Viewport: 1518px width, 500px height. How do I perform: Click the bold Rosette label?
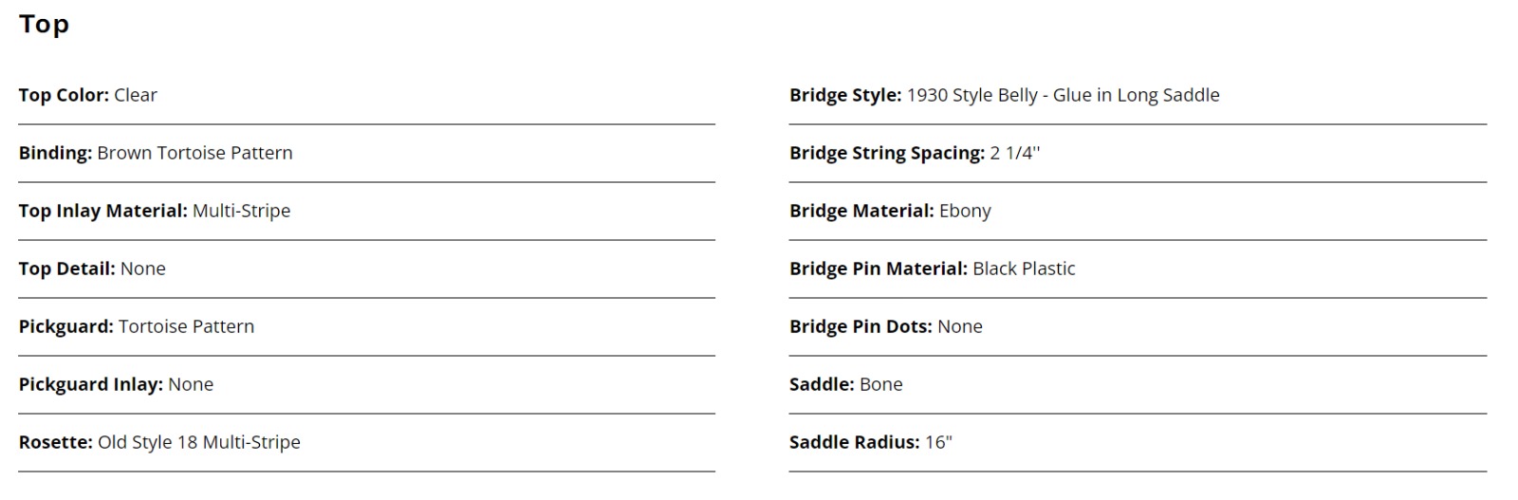pyautogui.click(x=56, y=442)
